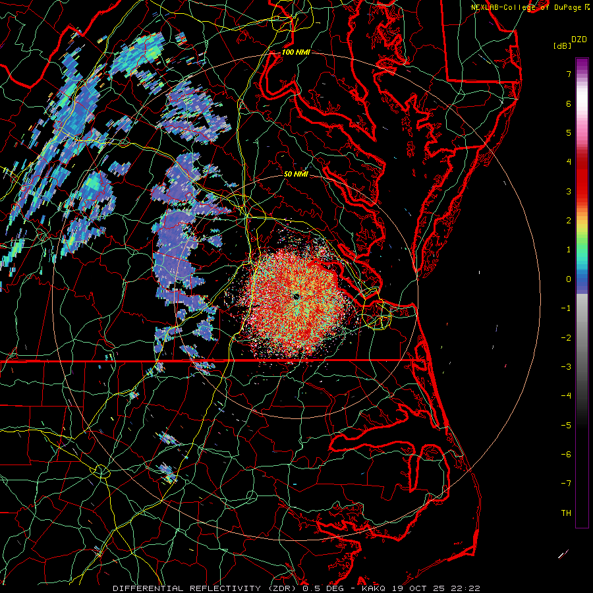Click the DIFFERENTIAL REFLECTIVITY (ZDR) title text
The width and height of the screenshot is (593, 593).
pos(206,588)
